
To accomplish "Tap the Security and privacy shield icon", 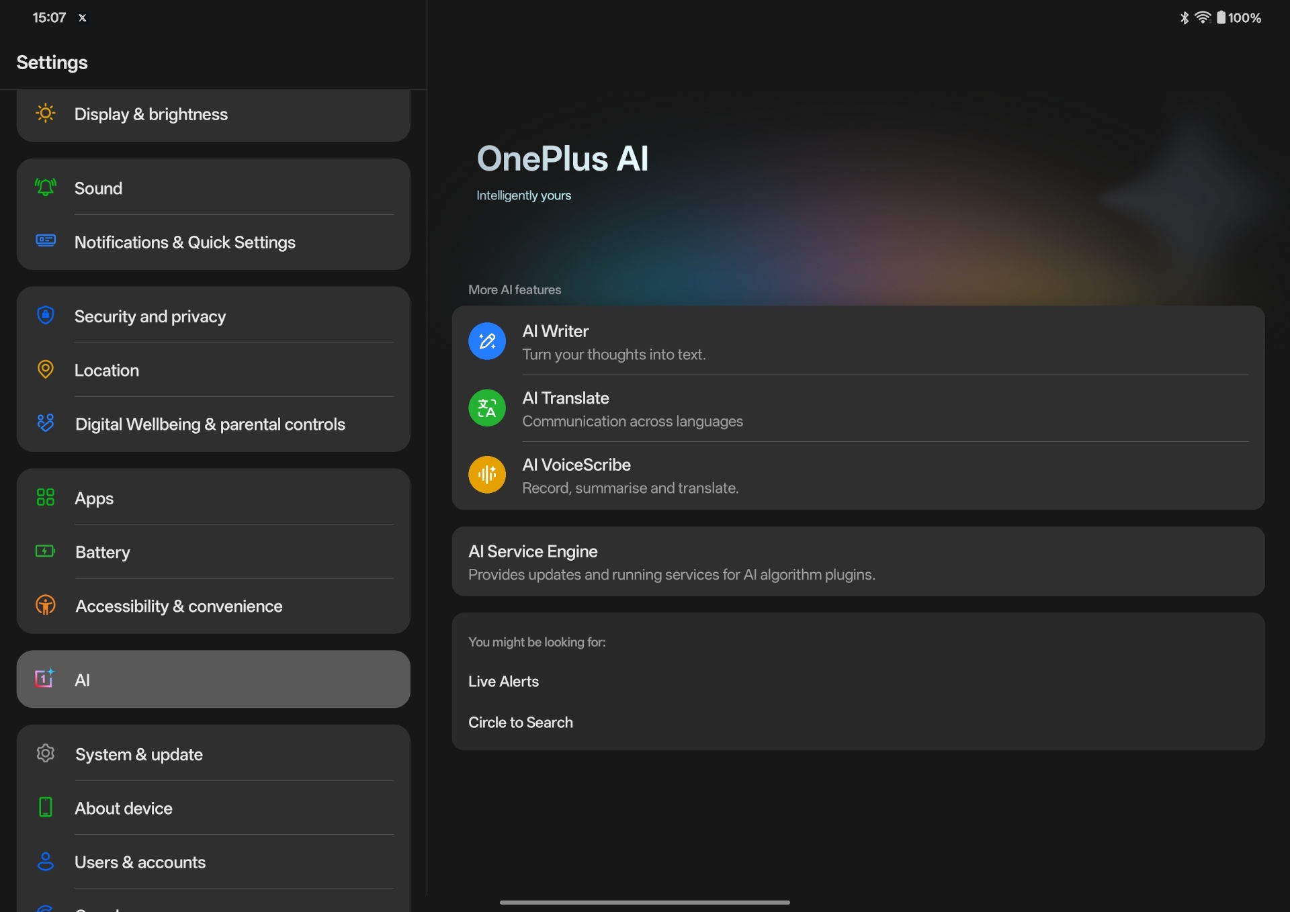I will coord(46,315).
